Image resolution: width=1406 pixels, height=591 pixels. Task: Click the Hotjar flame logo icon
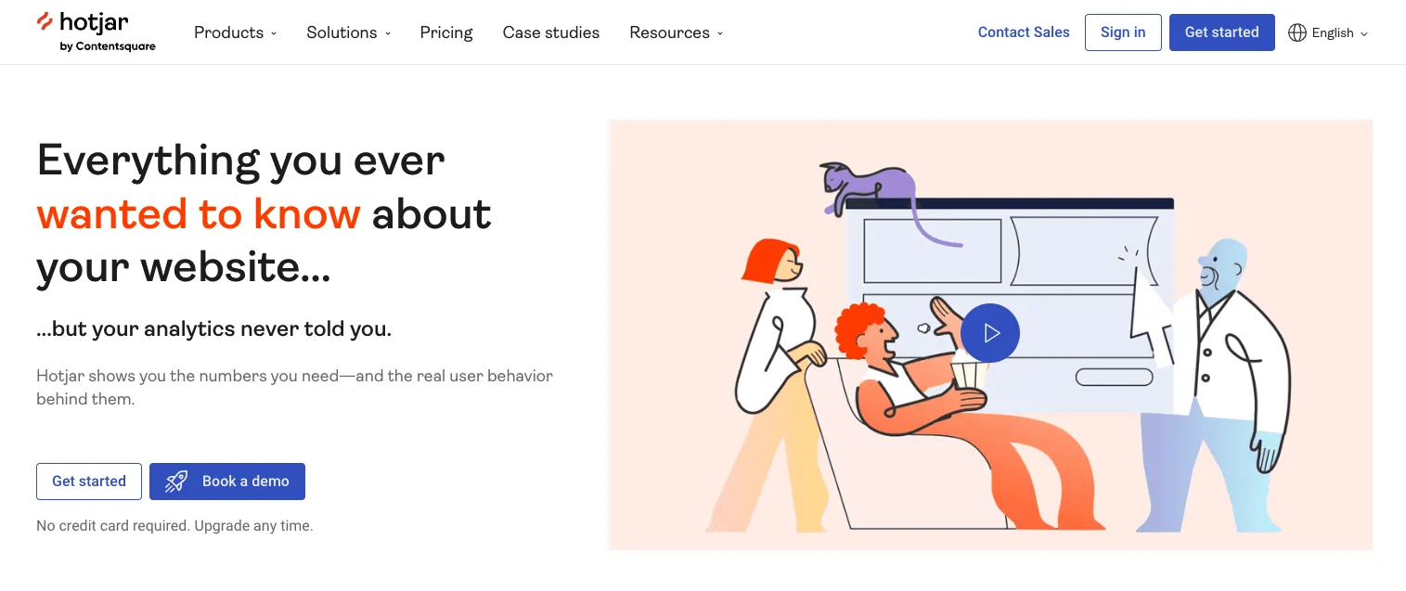tap(45, 21)
